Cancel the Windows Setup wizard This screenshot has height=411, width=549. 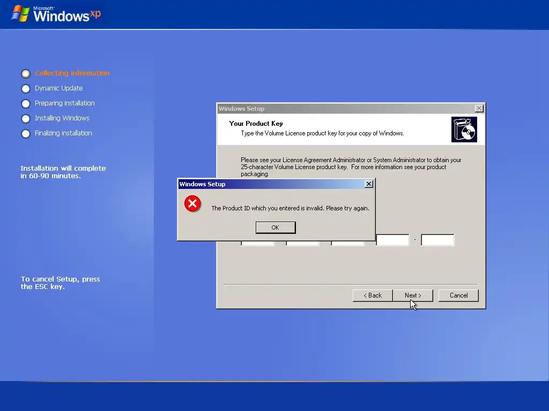[x=458, y=295]
